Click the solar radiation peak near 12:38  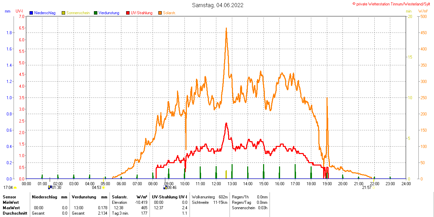pyautogui.click(x=226, y=28)
